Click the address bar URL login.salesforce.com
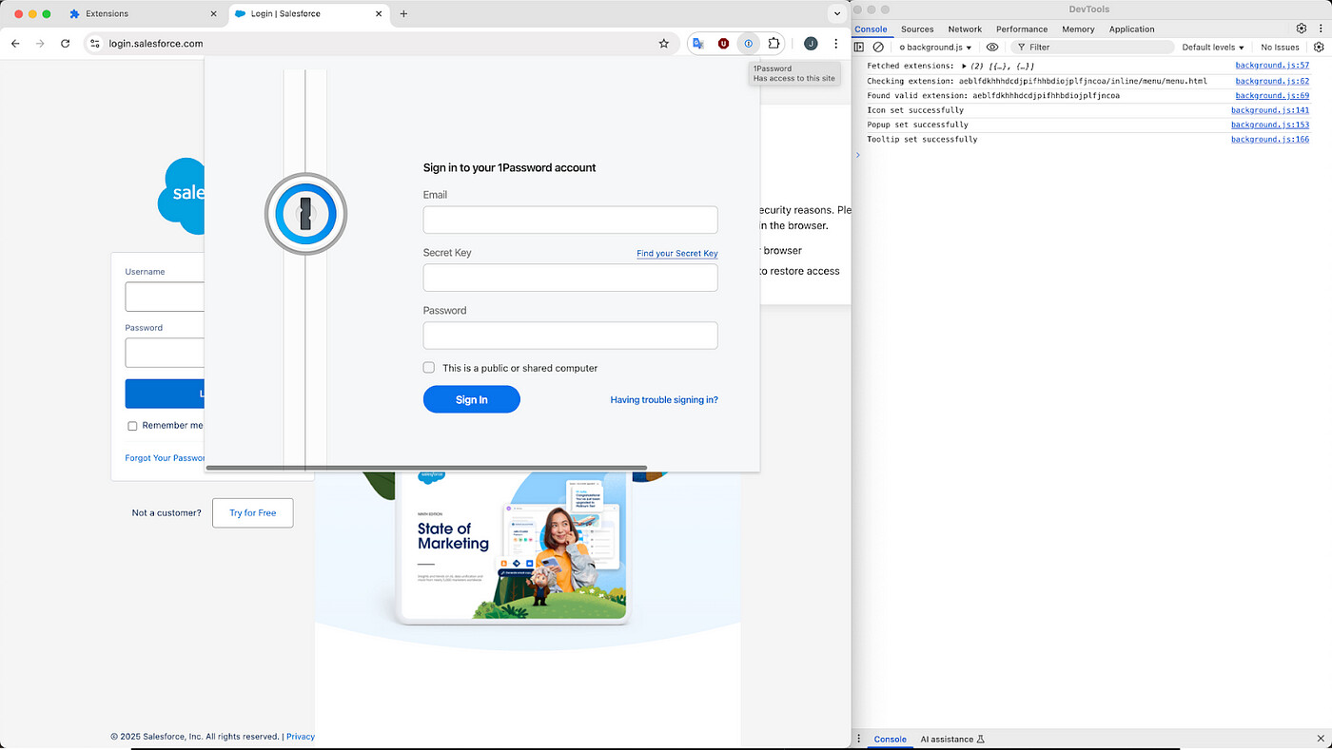This screenshot has height=750, width=1332. [x=155, y=44]
